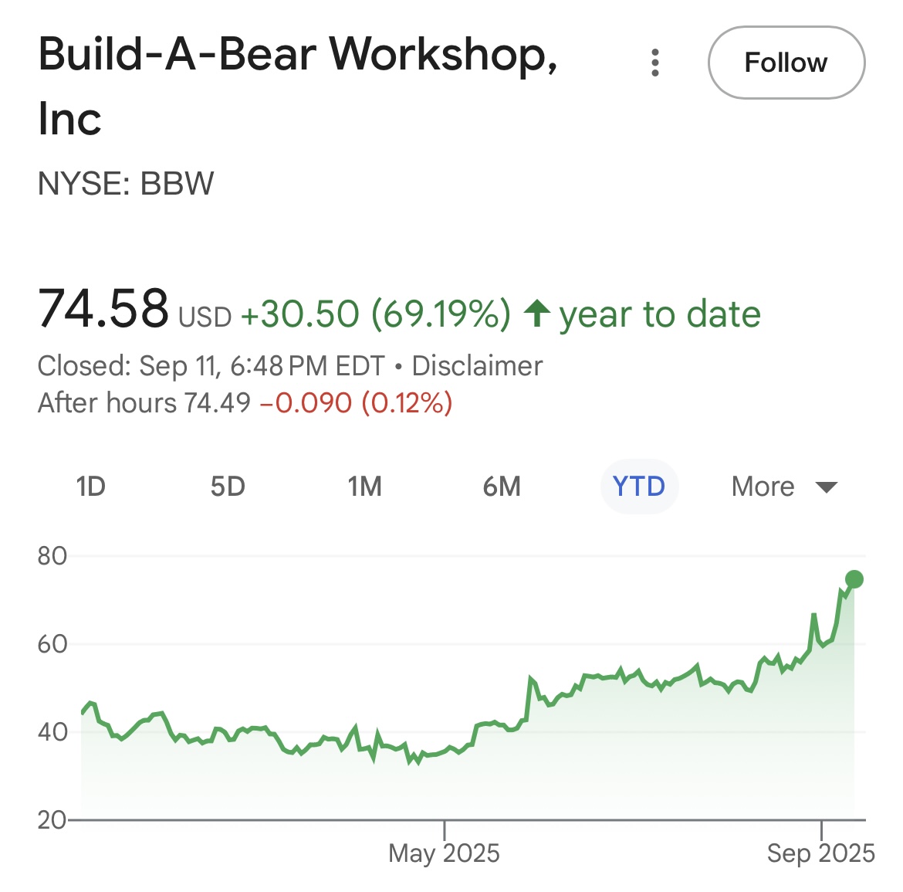The width and height of the screenshot is (903, 892).
Task: Click the Sep 2025 axis marker
Action: 821,853
